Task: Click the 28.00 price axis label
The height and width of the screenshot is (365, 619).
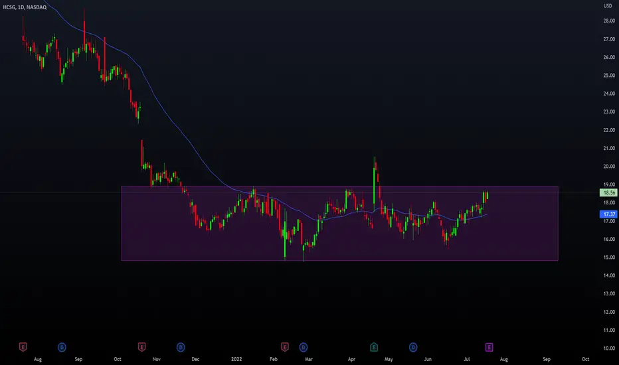Action: point(609,21)
